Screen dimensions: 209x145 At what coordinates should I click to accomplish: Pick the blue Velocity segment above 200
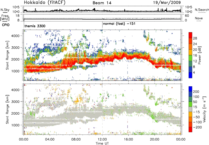[190, 89]
